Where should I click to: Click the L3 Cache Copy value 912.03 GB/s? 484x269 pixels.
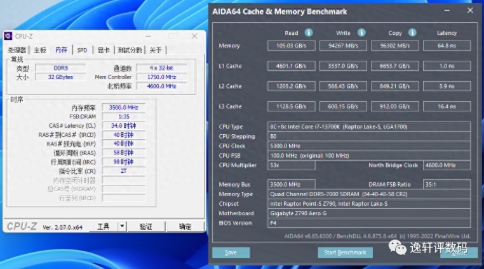click(395, 106)
